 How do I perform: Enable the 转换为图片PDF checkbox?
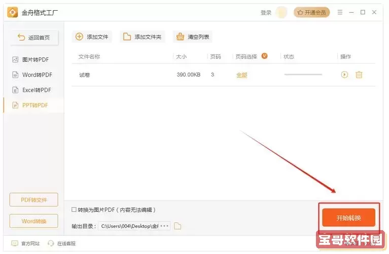(75, 209)
